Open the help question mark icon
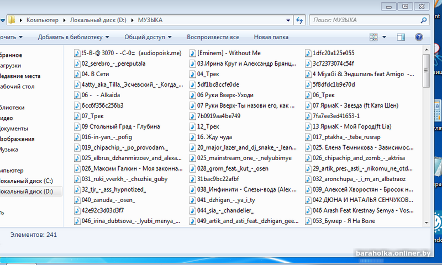This screenshot has width=442, height=265. click(x=419, y=37)
